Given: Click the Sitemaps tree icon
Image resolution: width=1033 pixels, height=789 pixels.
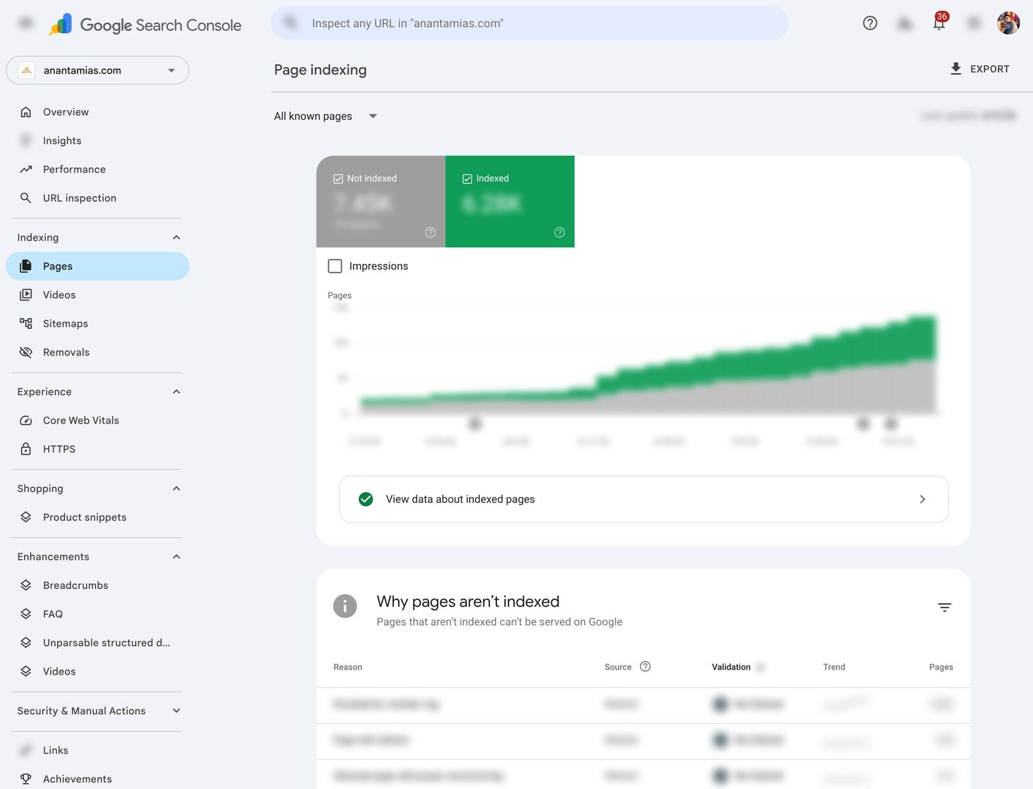Looking at the screenshot, I should click(x=26, y=323).
